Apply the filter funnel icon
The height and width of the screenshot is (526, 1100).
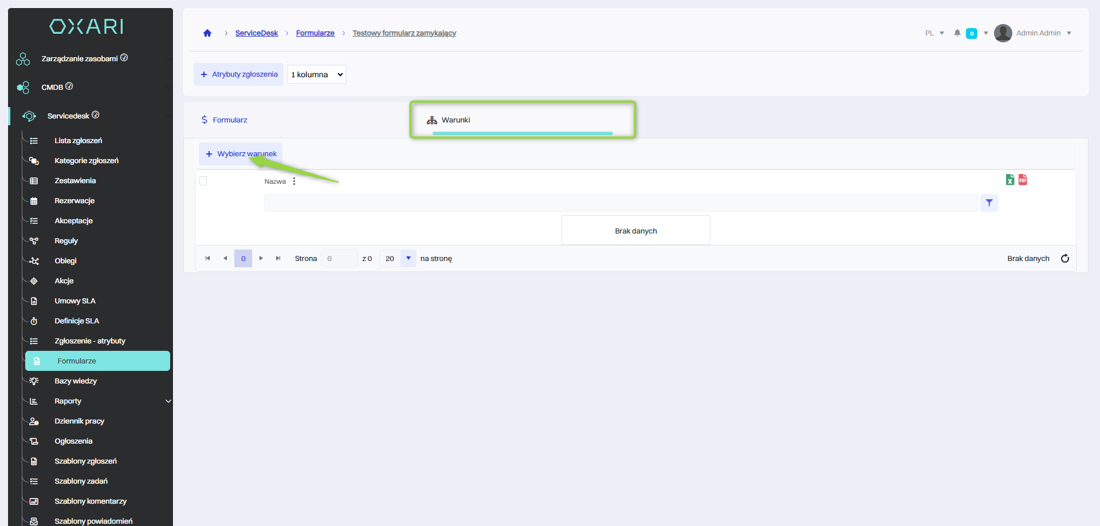click(989, 203)
